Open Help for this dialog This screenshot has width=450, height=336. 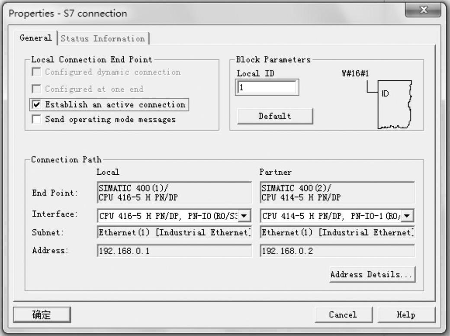pyautogui.click(x=406, y=315)
